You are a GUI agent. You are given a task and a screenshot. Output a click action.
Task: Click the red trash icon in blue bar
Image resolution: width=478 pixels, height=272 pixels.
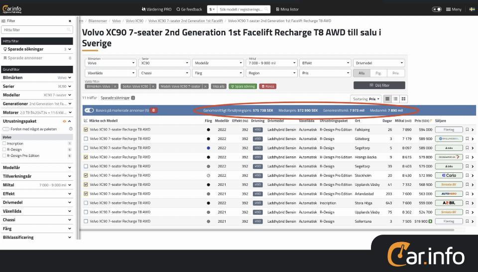point(154,111)
